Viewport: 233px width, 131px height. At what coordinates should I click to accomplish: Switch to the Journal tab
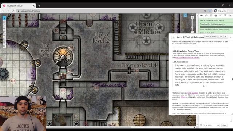pyautogui.click(x=211, y=15)
